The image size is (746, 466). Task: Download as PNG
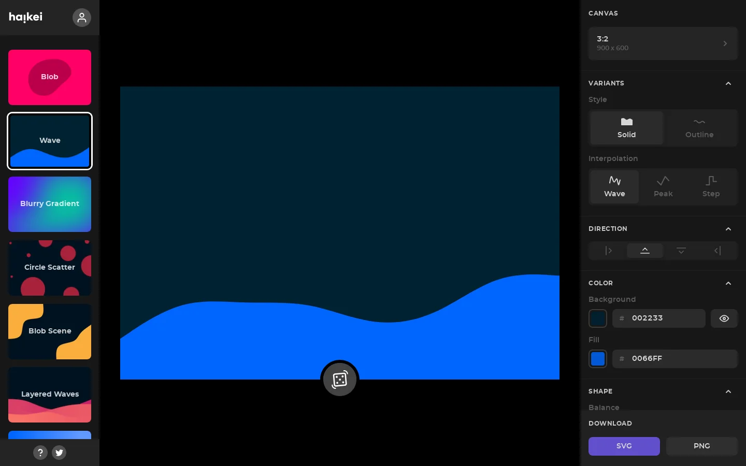pyautogui.click(x=702, y=446)
